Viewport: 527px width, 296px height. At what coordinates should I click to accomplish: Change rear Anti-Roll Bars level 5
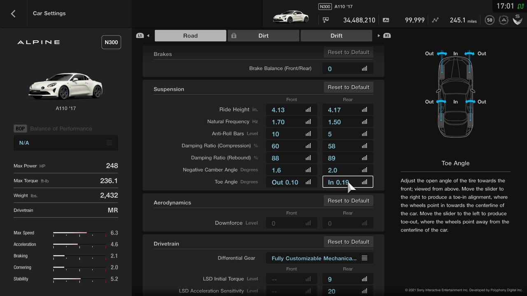coord(348,134)
